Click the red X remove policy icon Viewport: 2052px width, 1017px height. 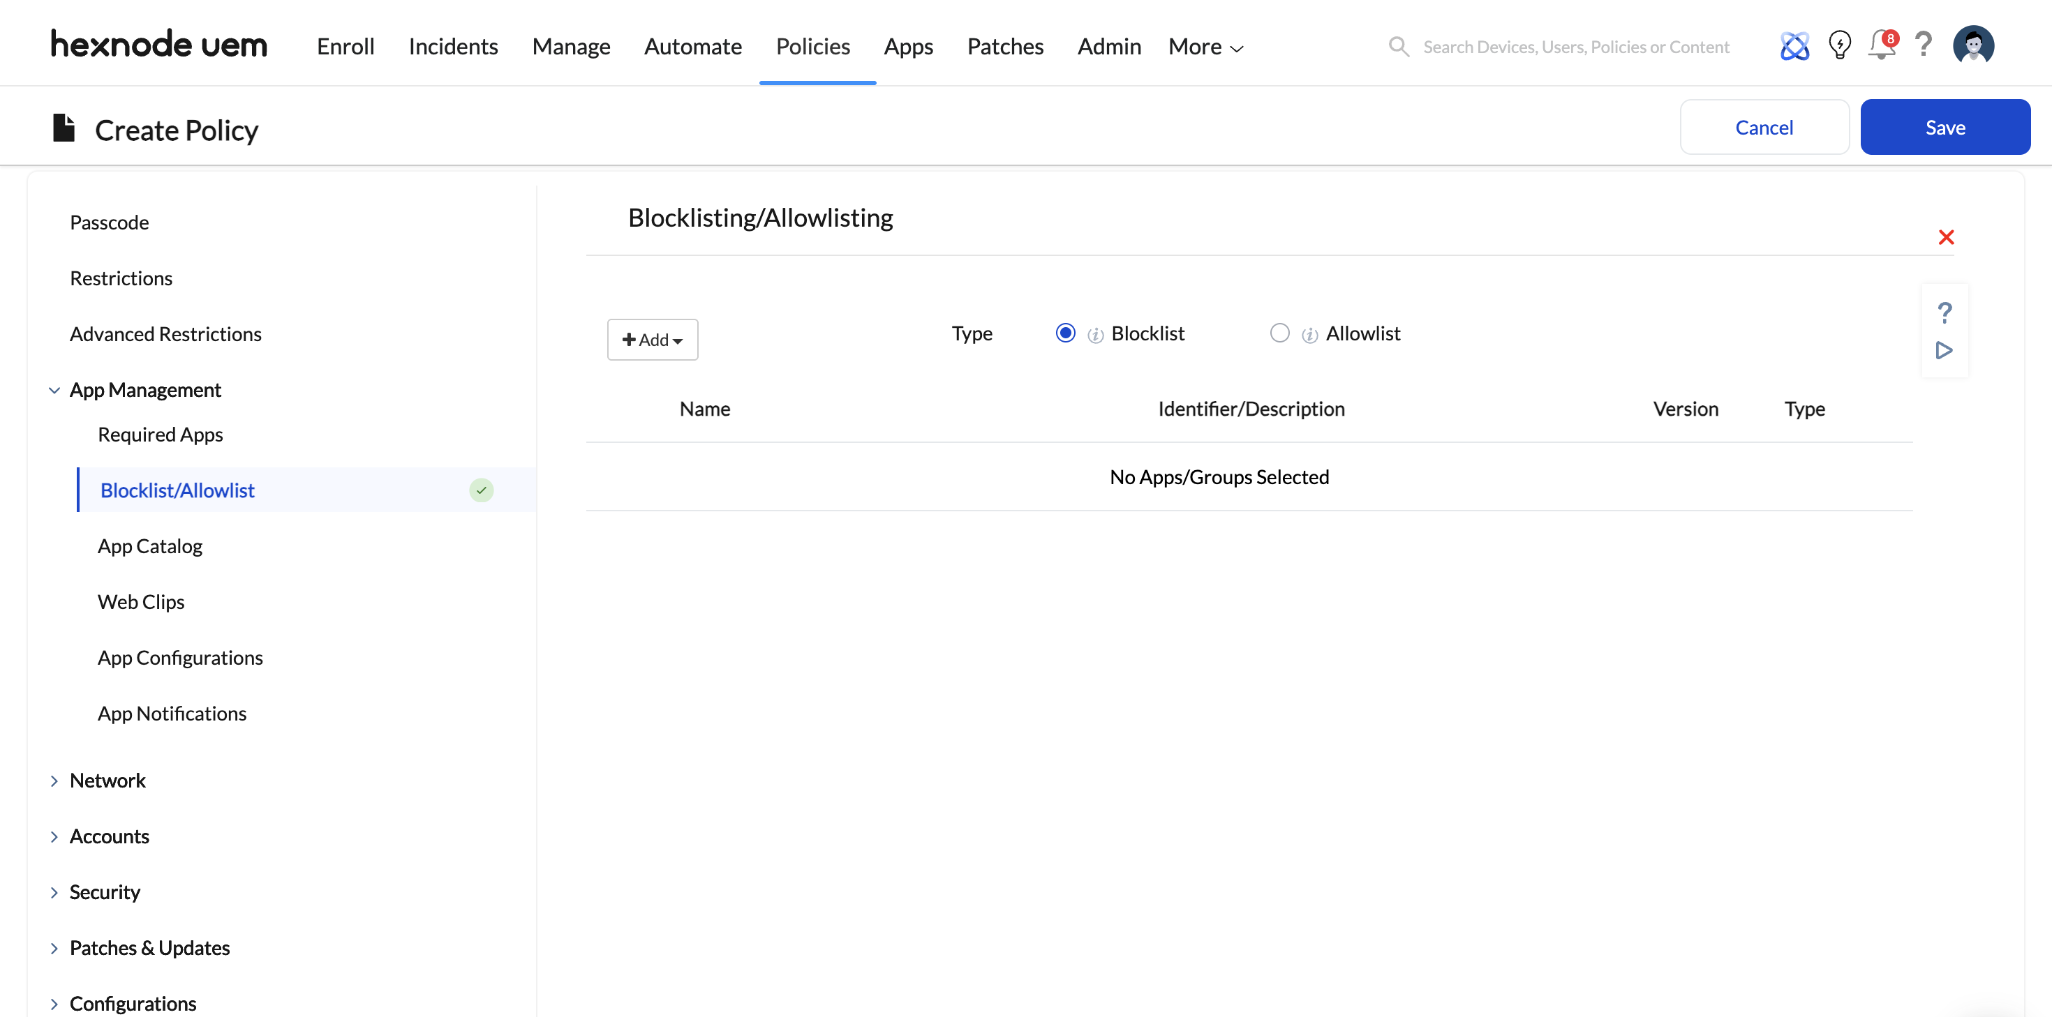[x=1945, y=237]
